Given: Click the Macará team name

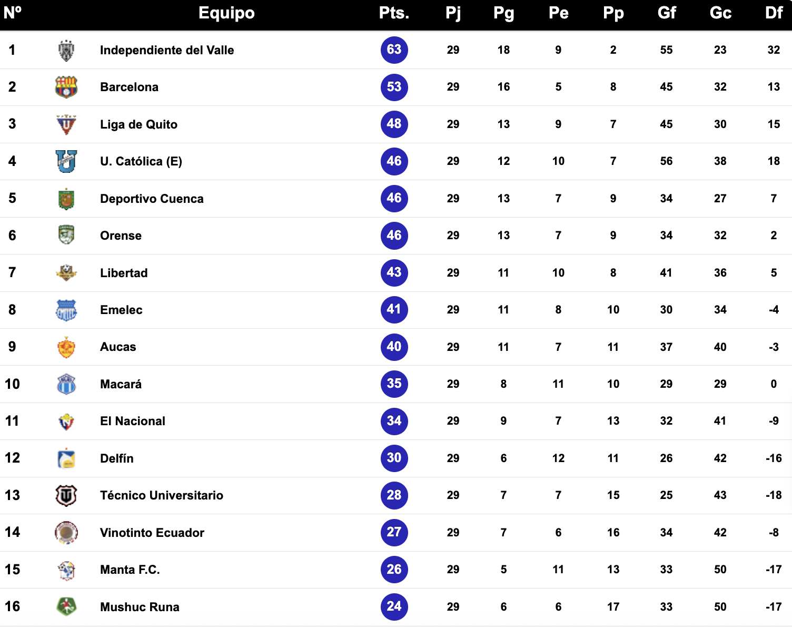Looking at the screenshot, I should (x=121, y=384).
